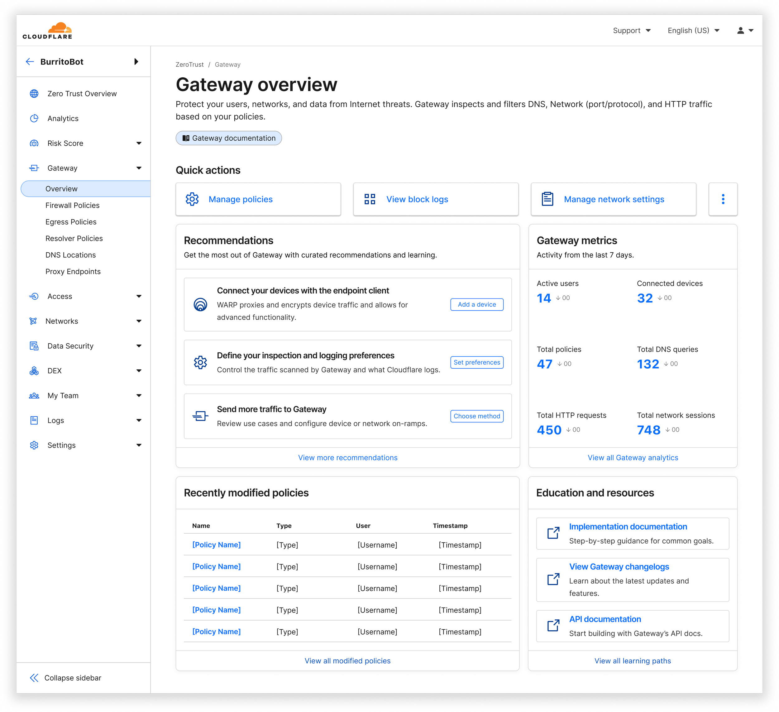Open the quick actions overflow menu

point(723,199)
